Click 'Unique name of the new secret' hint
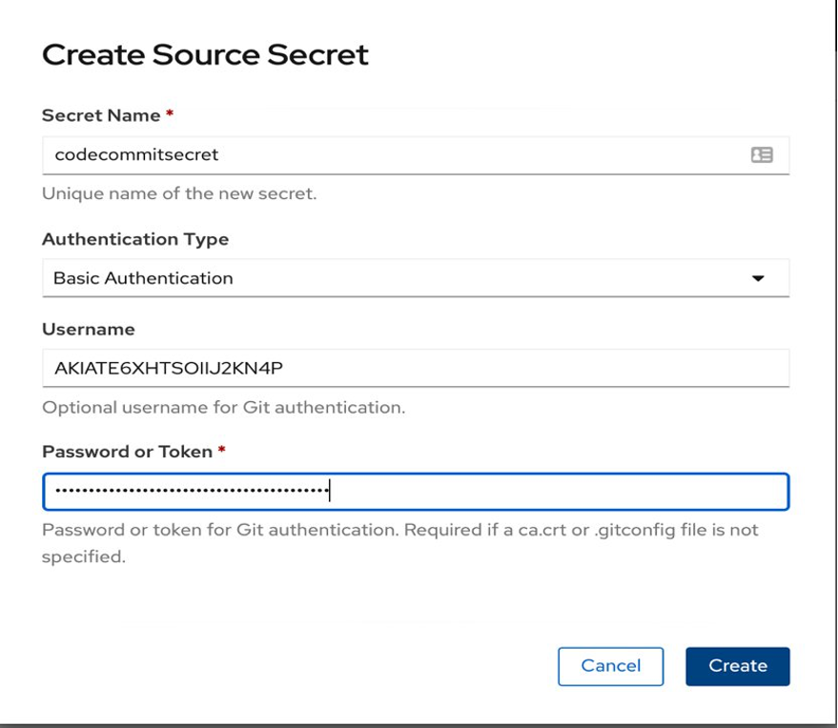This screenshot has height=728, width=838. [x=179, y=193]
